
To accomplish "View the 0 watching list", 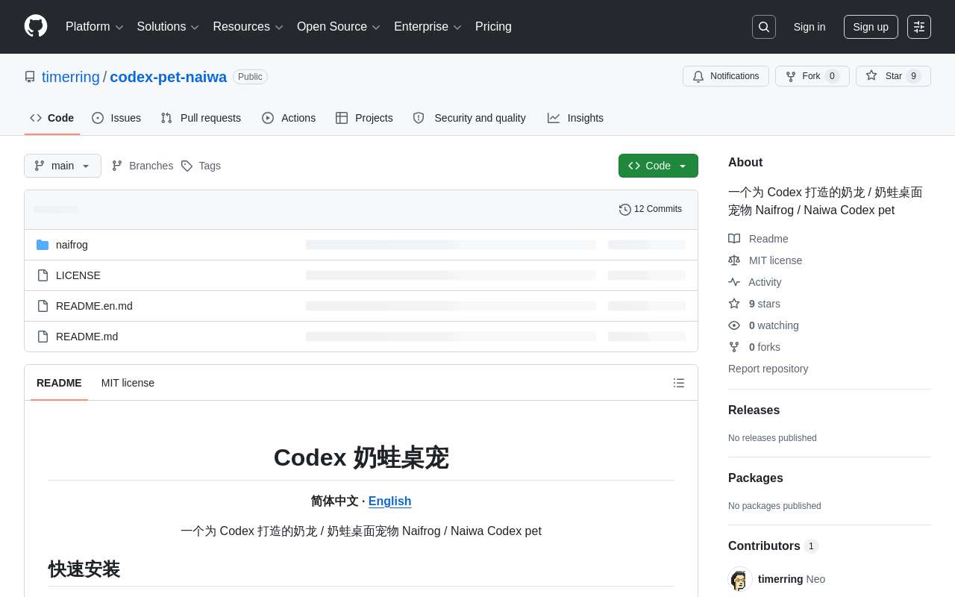I will pyautogui.click(x=774, y=325).
